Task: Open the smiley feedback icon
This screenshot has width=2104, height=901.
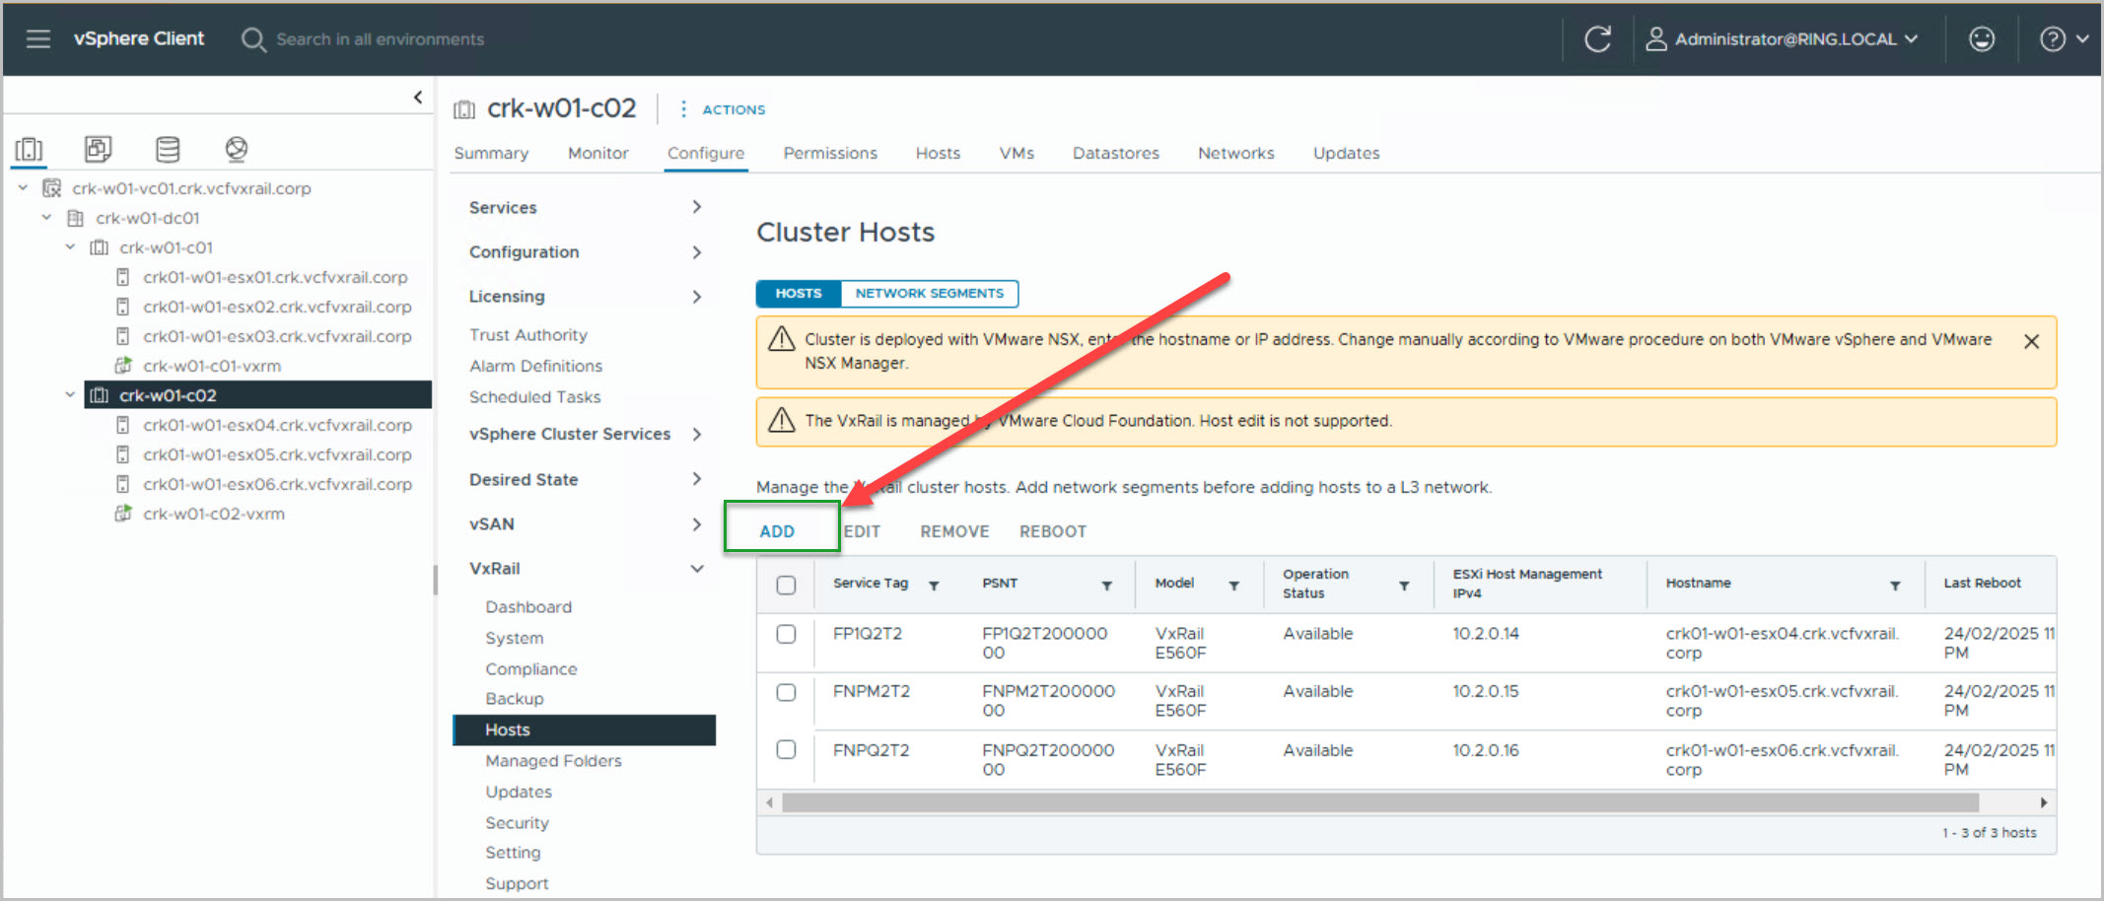Action: [x=1981, y=38]
